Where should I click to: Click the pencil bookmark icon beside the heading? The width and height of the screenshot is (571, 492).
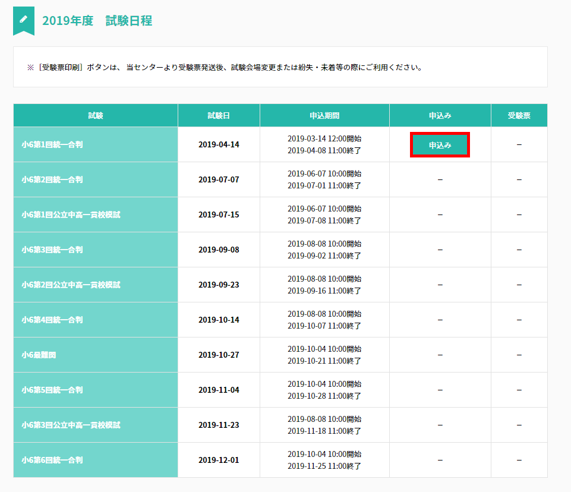(24, 20)
